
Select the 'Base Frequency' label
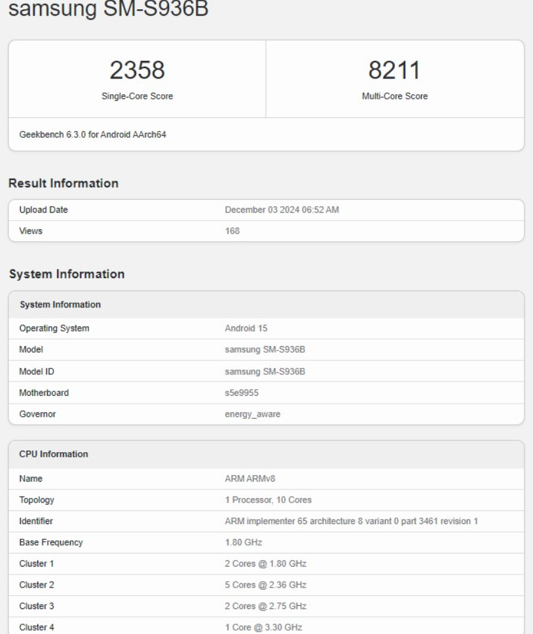(51, 542)
